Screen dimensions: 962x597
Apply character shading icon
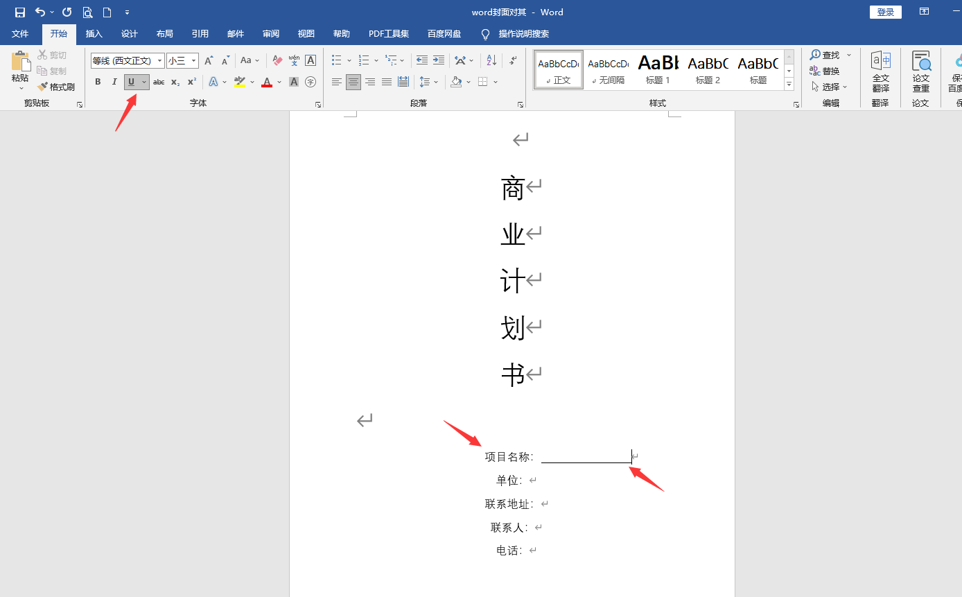[294, 82]
